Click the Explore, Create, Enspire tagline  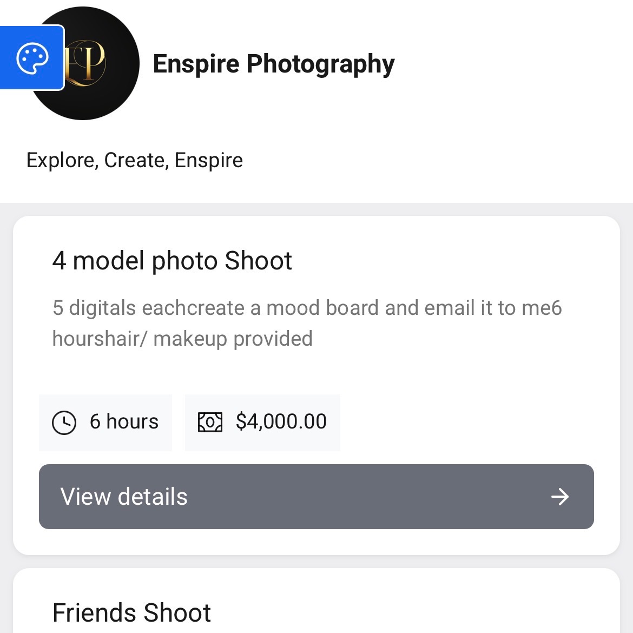click(x=135, y=160)
